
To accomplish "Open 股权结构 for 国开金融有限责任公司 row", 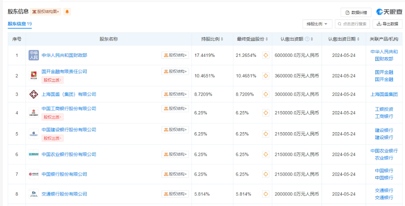I will point(175,71).
